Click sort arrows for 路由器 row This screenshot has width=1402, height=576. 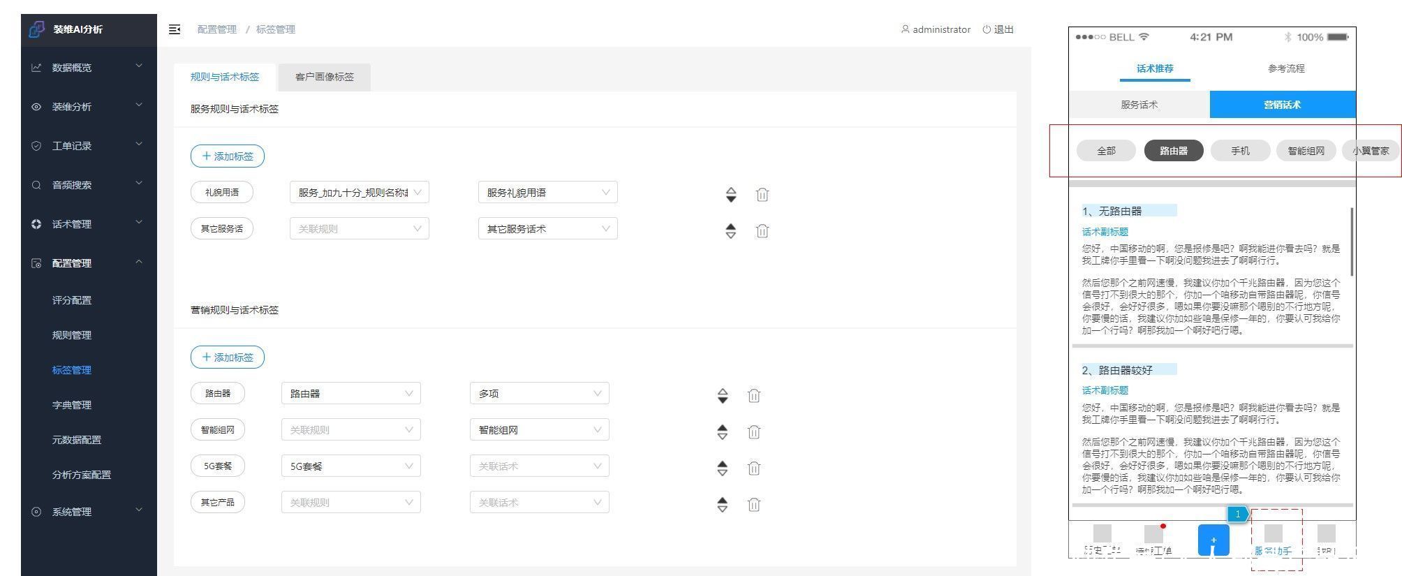tap(723, 396)
